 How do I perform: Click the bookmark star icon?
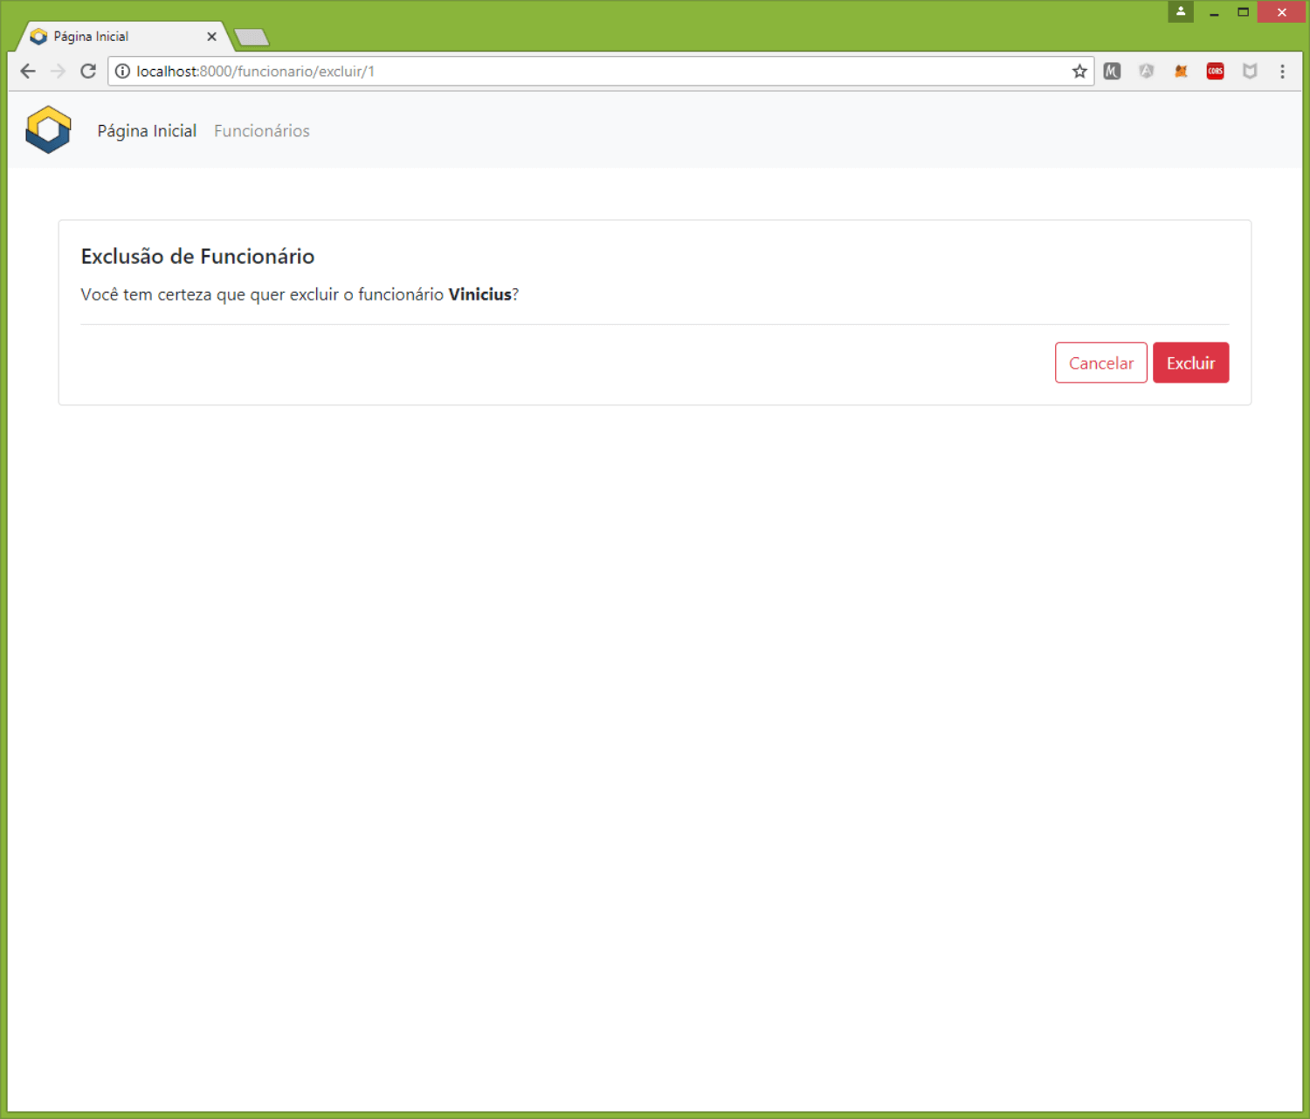1079,71
